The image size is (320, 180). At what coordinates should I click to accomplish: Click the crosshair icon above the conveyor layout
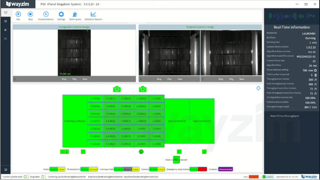pos(259,88)
